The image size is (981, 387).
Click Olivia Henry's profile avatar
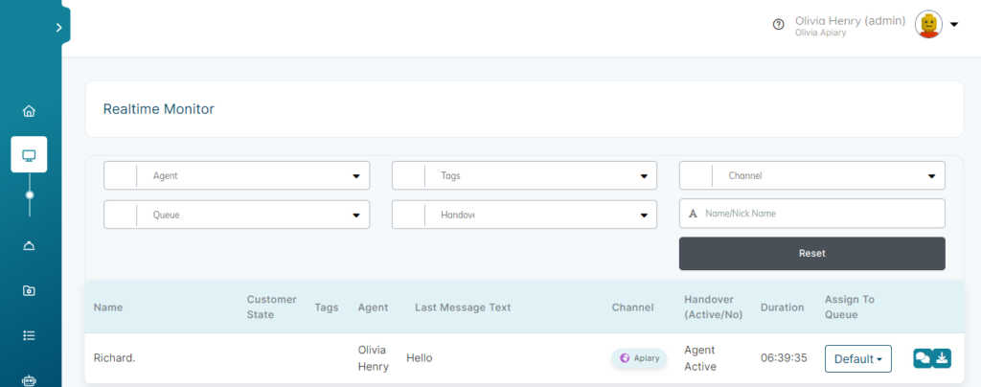[928, 24]
